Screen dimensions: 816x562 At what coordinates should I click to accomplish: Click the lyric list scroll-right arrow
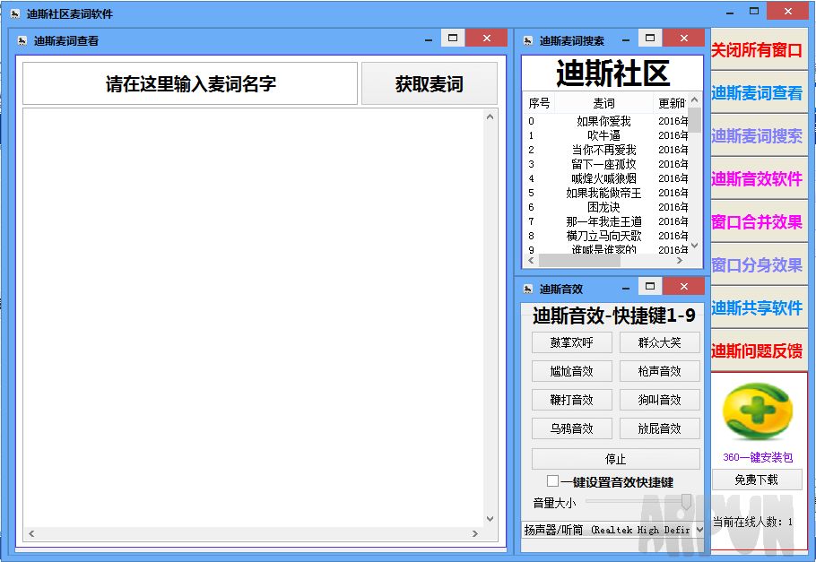pos(680,260)
